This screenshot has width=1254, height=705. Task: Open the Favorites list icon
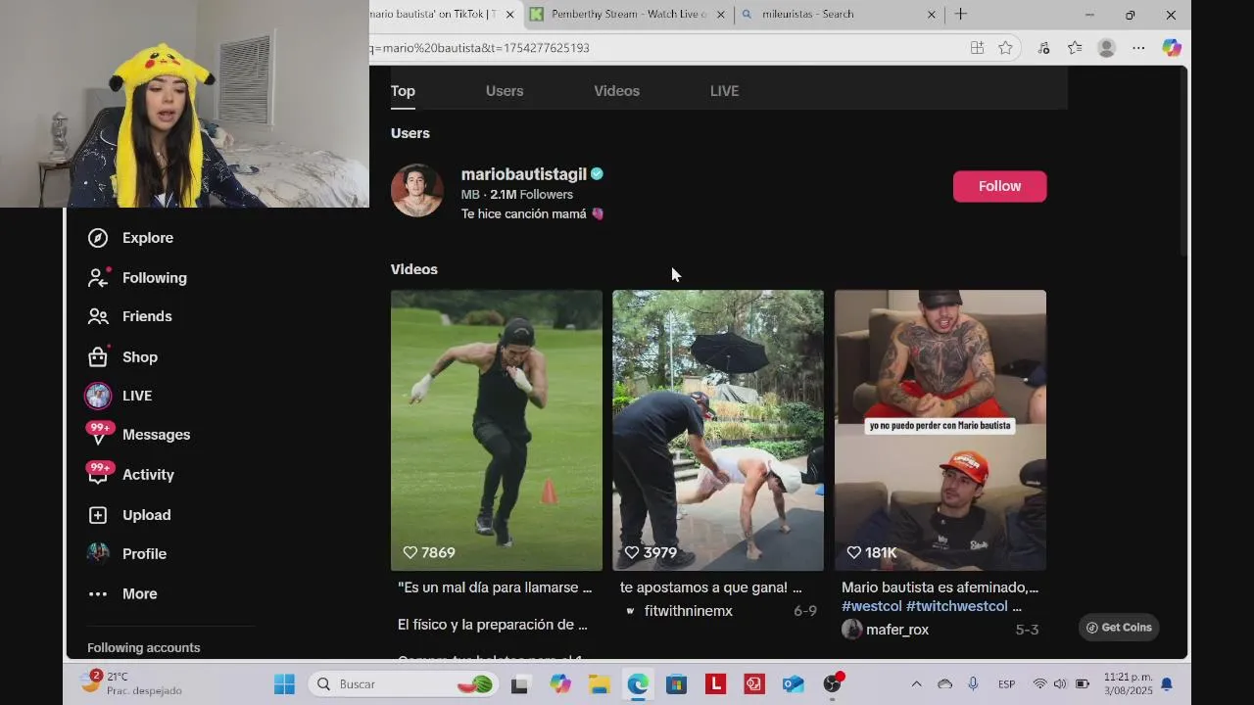pyautogui.click(x=1075, y=48)
